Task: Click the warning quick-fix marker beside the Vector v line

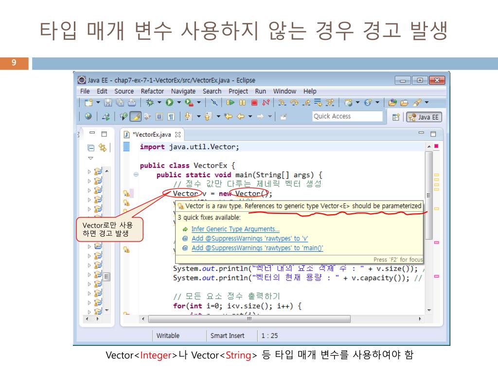Action: 126,193
